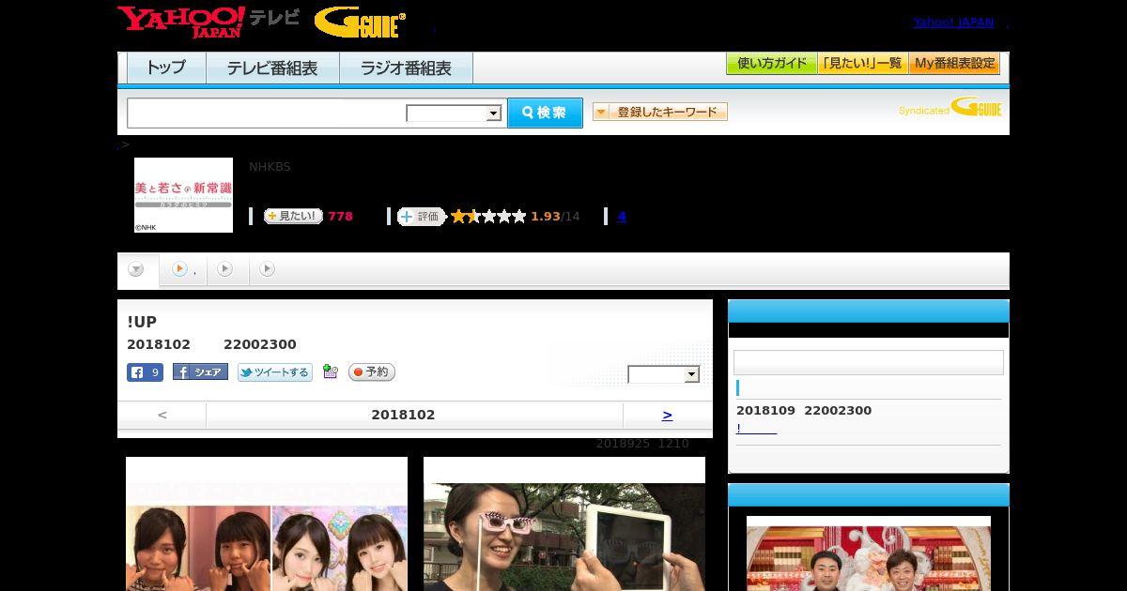Select the first tab with down-arrow icon
Image resolution: width=1127 pixels, height=591 pixels.
(136, 270)
